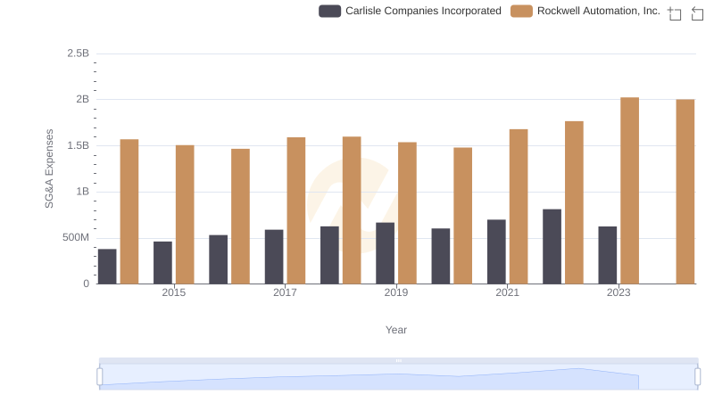Click the 2021 x-axis label
The height and width of the screenshot is (411, 714).
(x=507, y=292)
